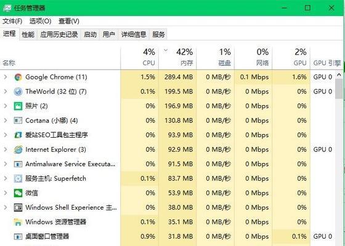Sort by the 内存 column header
Screen dimensions: 345x246
point(177,58)
